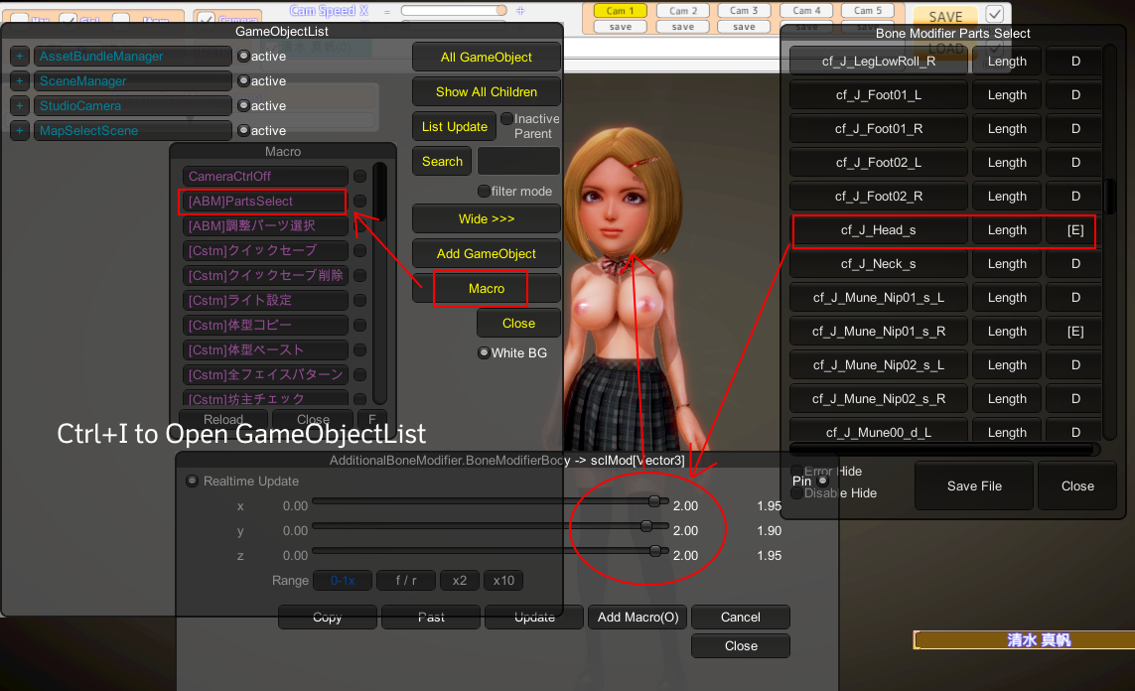Screen dimensions: 1135x691
Task: Expand the AssetBundleManager plus button
Action: click(20, 57)
